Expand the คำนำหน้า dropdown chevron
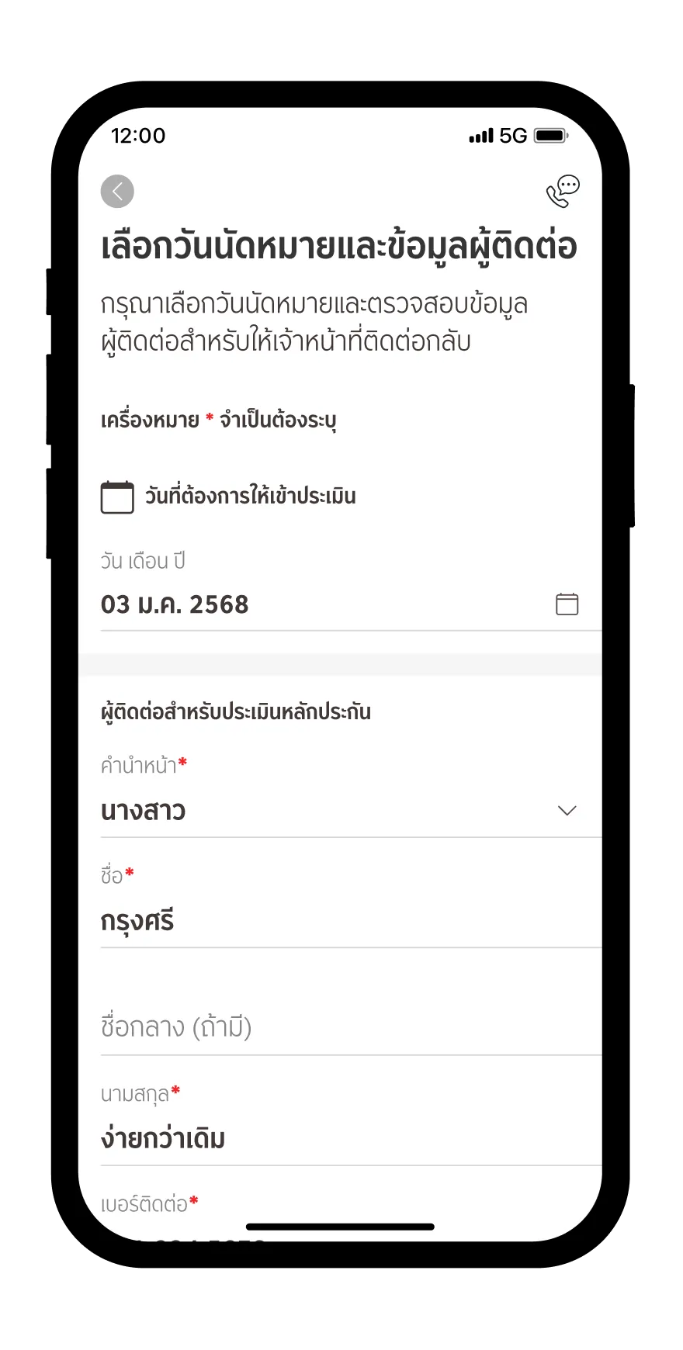This screenshot has width=683, height=1350. pyautogui.click(x=567, y=811)
